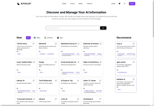Open the Twitter bird icon link
This screenshot has width=154, height=106.
coord(120,4)
